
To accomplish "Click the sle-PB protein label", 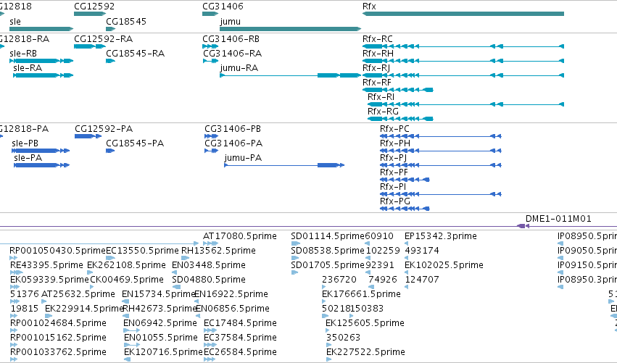I will tap(25, 143).
